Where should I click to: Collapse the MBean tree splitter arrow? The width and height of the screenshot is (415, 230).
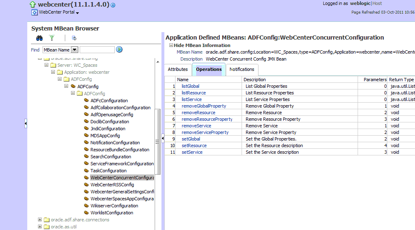[163, 138]
